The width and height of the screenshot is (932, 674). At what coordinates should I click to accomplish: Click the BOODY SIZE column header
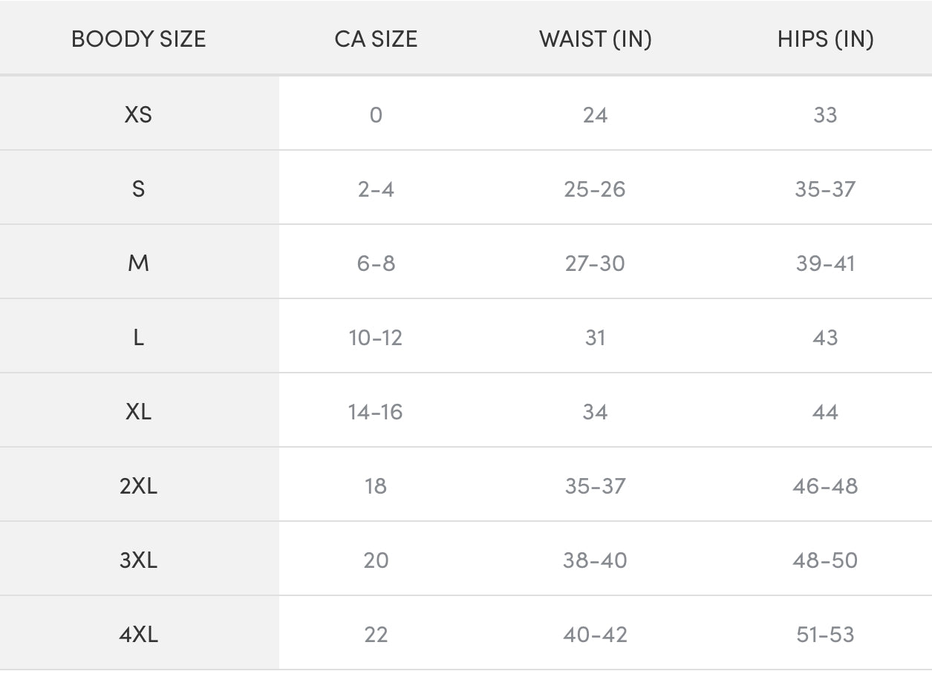click(x=139, y=39)
